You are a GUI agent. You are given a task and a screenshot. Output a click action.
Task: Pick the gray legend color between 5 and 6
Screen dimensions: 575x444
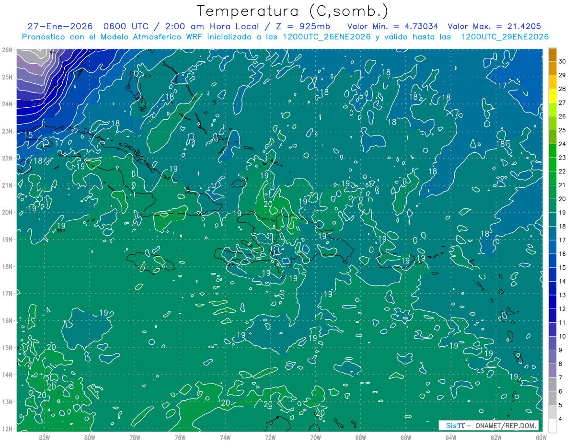(552, 398)
